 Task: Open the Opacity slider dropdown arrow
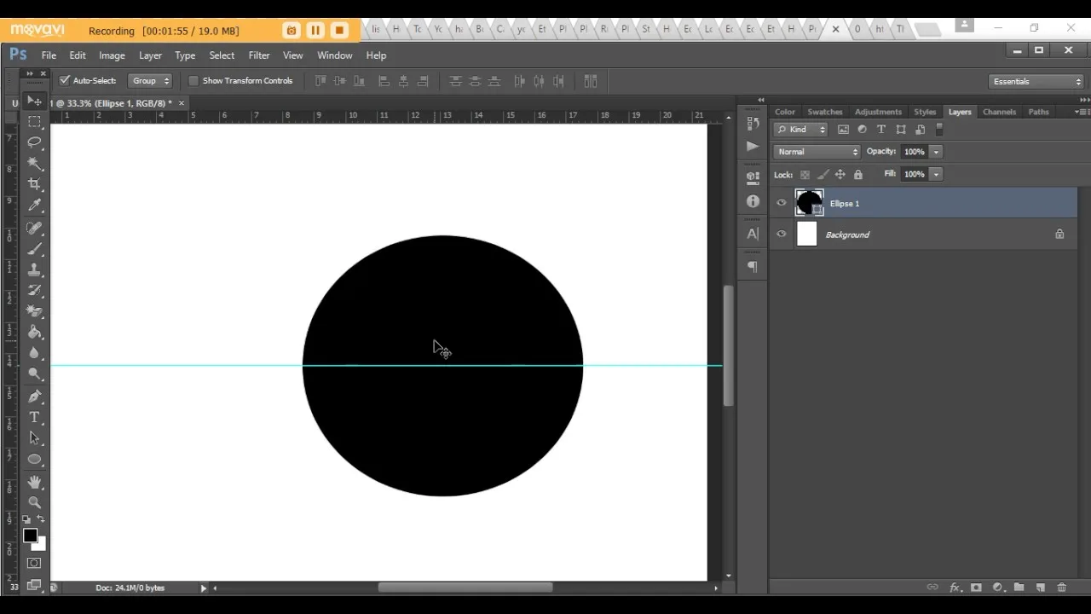coord(936,152)
